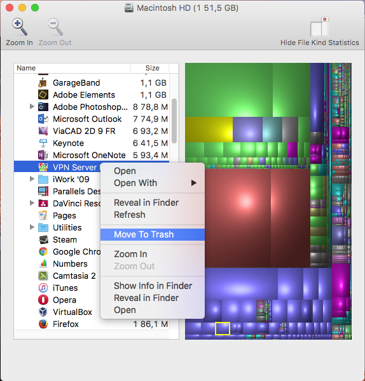365x381 pixels.
Task: Click the Opera app icon
Action: pos(43,300)
